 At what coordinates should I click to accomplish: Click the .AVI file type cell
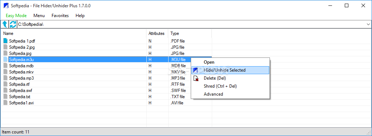click(177, 103)
